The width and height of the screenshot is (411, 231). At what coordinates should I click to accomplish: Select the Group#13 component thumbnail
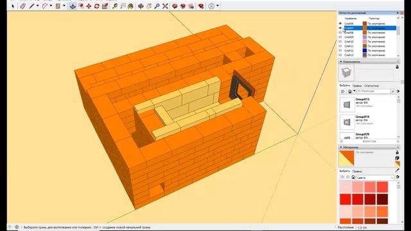[347, 105]
